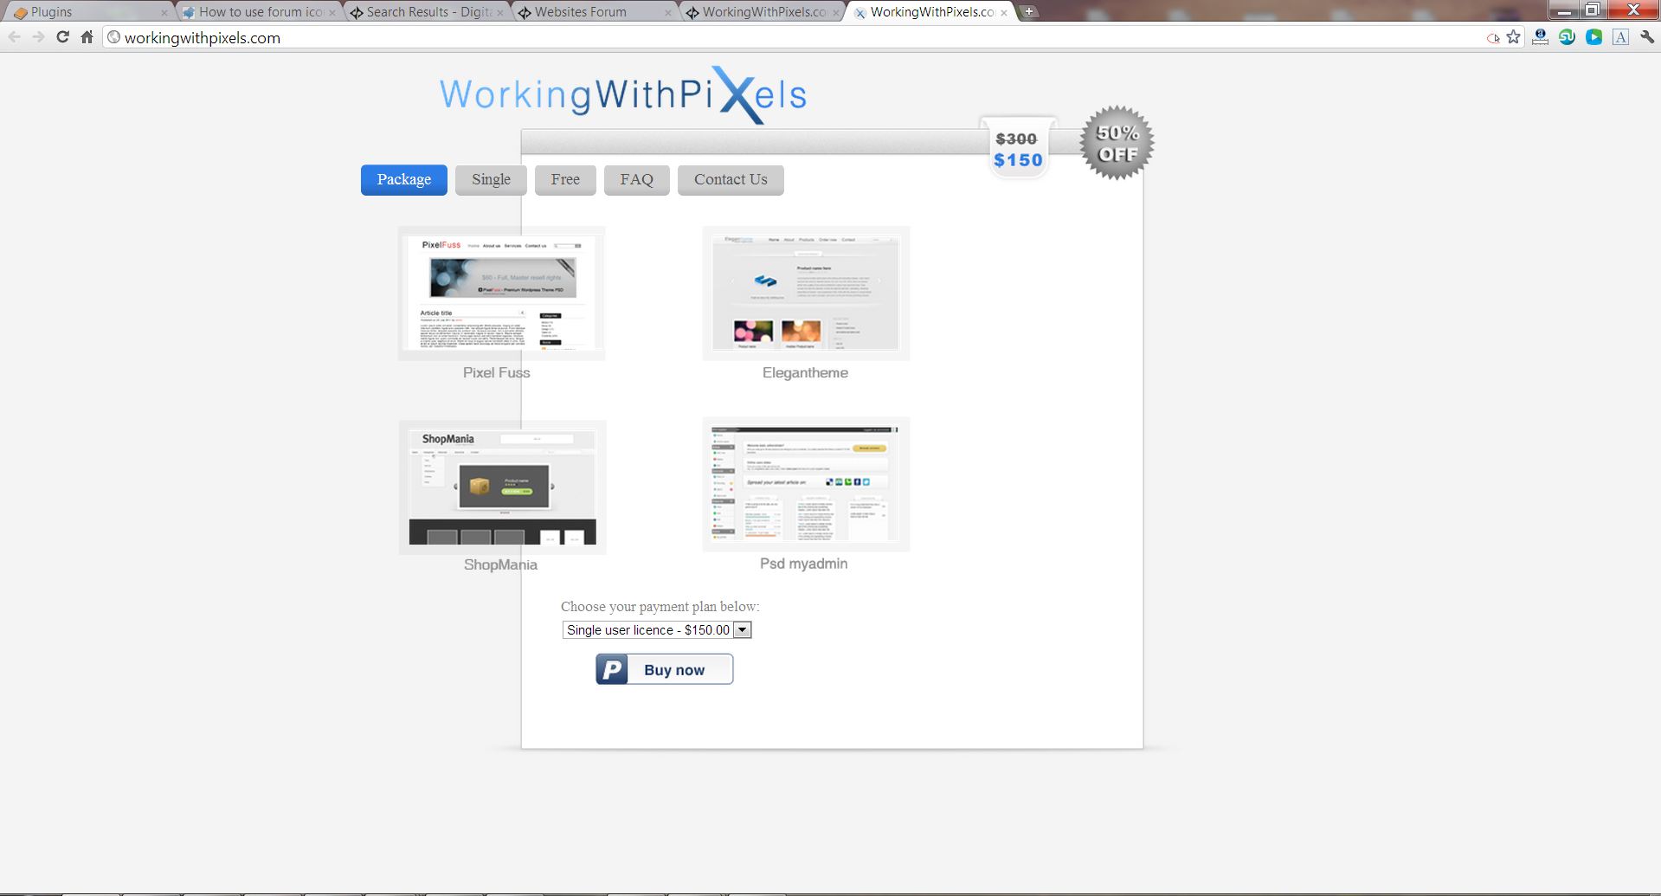Open the Psd myadmin thumbnail
The image size is (1661, 896).
(806, 485)
